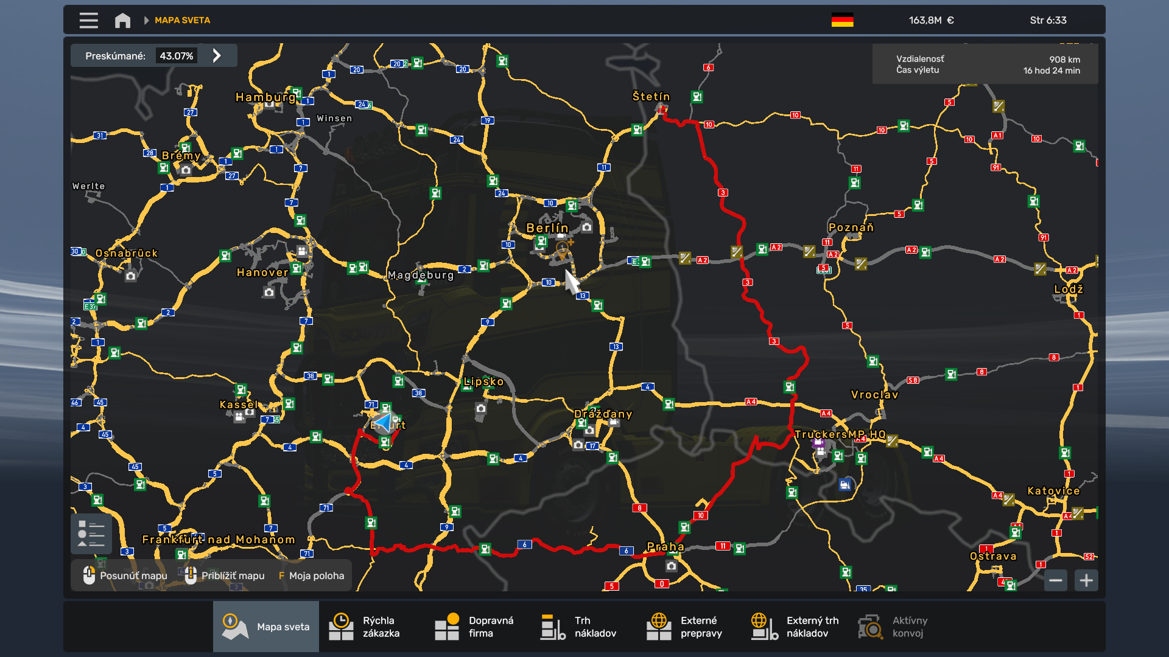Image resolution: width=1169 pixels, height=657 pixels.
Task: Click the German flag in the top bar
Action: [x=843, y=19]
